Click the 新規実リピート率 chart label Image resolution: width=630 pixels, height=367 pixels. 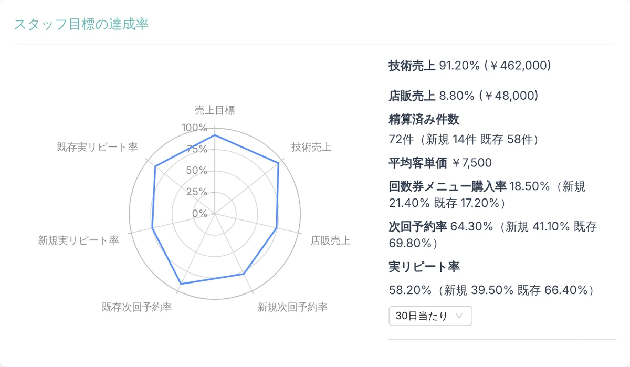pyautogui.click(x=78, y=241)
